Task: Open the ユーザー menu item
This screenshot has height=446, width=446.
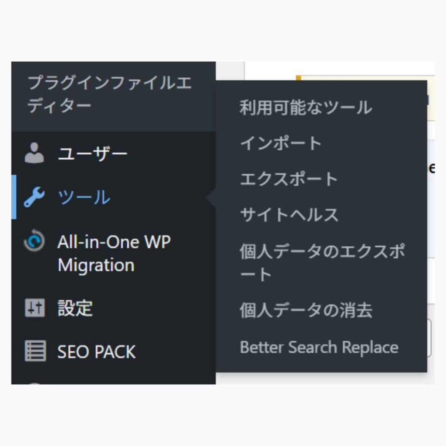Action: coord(93,152)
